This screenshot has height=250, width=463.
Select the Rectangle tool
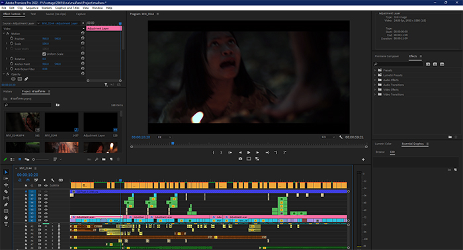click(6, 211)
